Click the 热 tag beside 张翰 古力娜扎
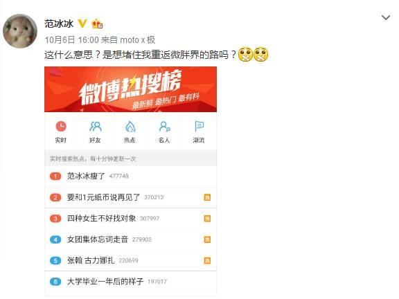The height and width of the screenshot is (299, 399). [x=207, y=260]
